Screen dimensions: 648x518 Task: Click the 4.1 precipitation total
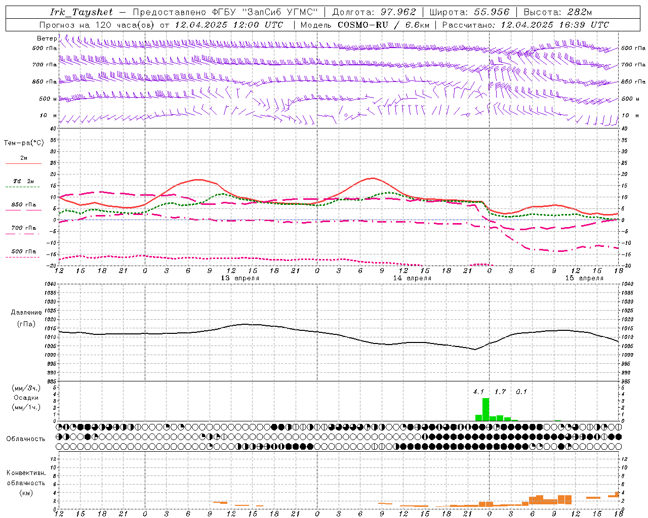(478, 392)
